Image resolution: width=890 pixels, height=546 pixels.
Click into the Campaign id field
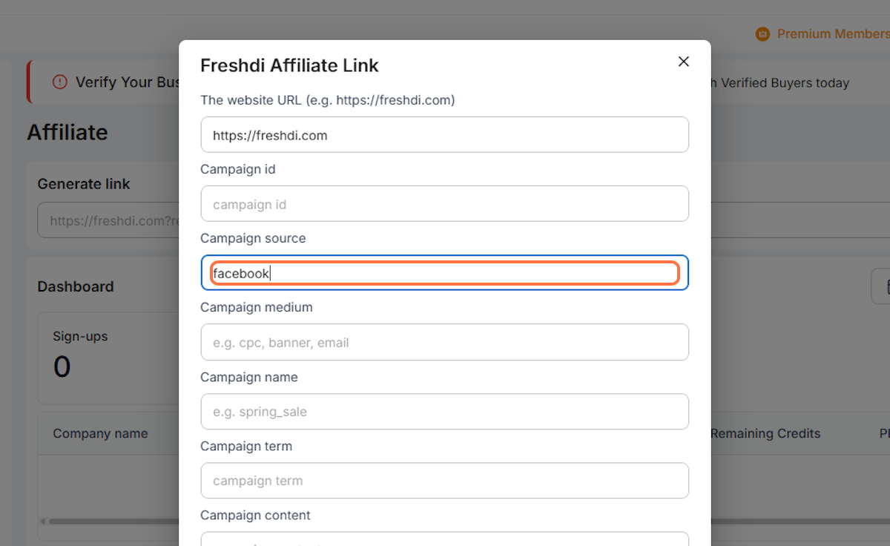pos(444,204)
